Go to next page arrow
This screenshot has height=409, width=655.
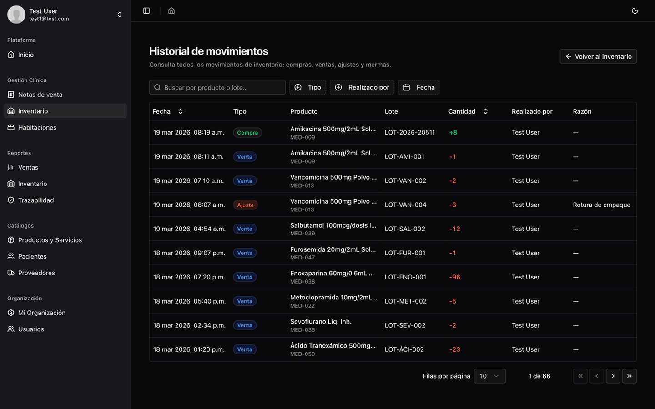coord(613,376)
